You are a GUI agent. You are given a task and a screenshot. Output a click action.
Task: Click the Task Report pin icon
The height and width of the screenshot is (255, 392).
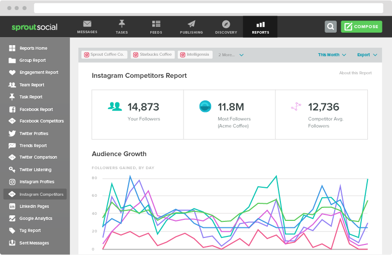[x=12, y=97]
